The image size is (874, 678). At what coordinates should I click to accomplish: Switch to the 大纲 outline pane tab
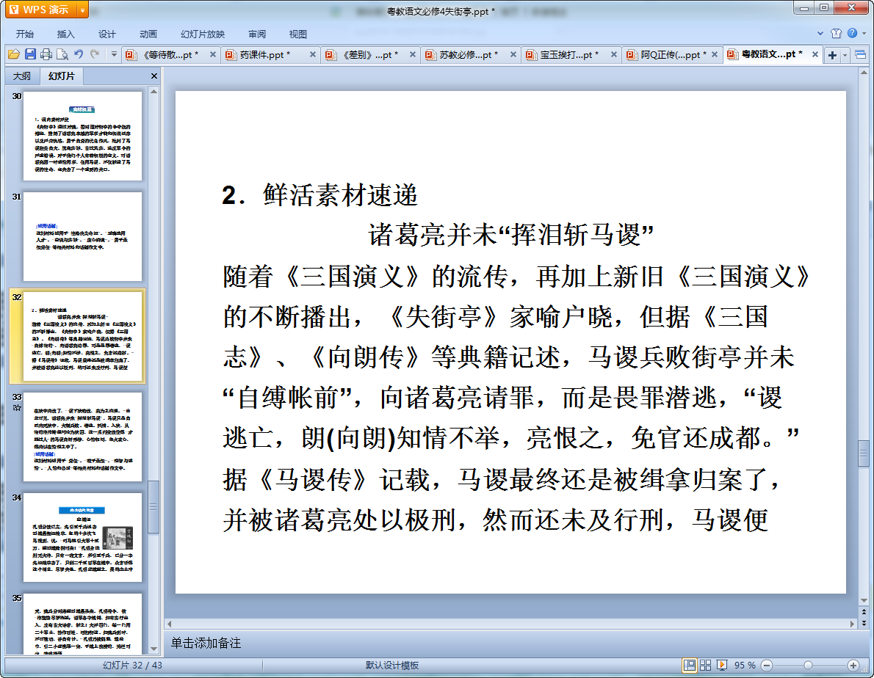pos(22,76)
